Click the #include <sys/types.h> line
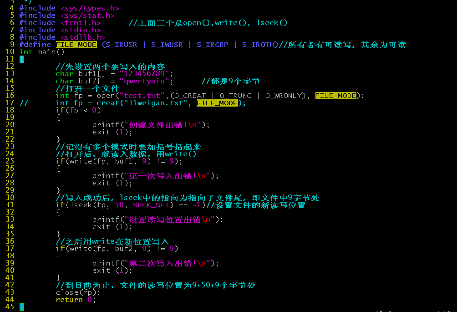The width and height of the screenshot is (457, 312). point(69,8)
